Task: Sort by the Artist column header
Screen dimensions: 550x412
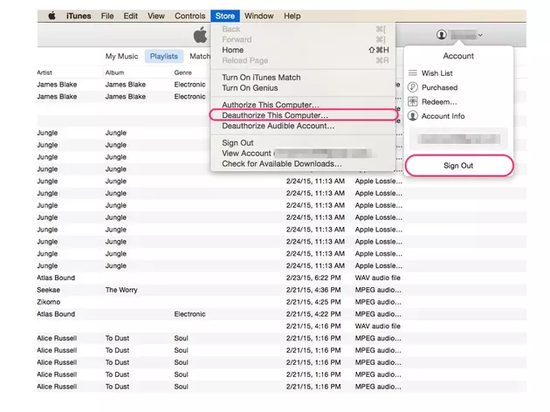Action: pyautogui.click(x=45, y=72)
